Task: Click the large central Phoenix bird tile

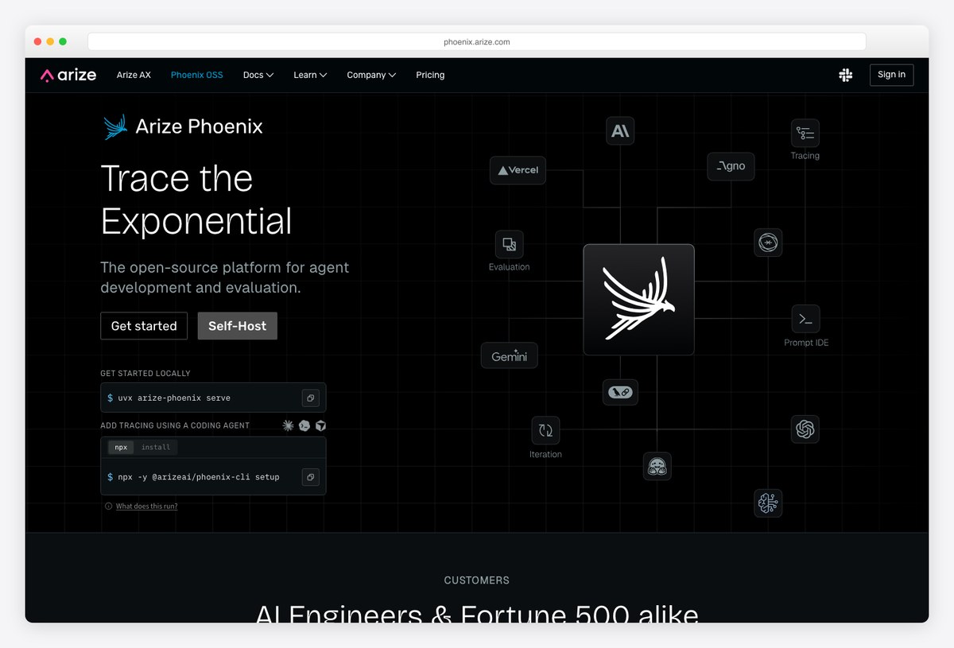Action: coord(638,299)
